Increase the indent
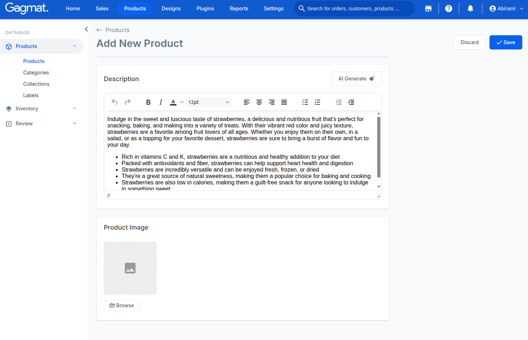The width and height of the screenshot is (528, 340). (x=351, y=102)
